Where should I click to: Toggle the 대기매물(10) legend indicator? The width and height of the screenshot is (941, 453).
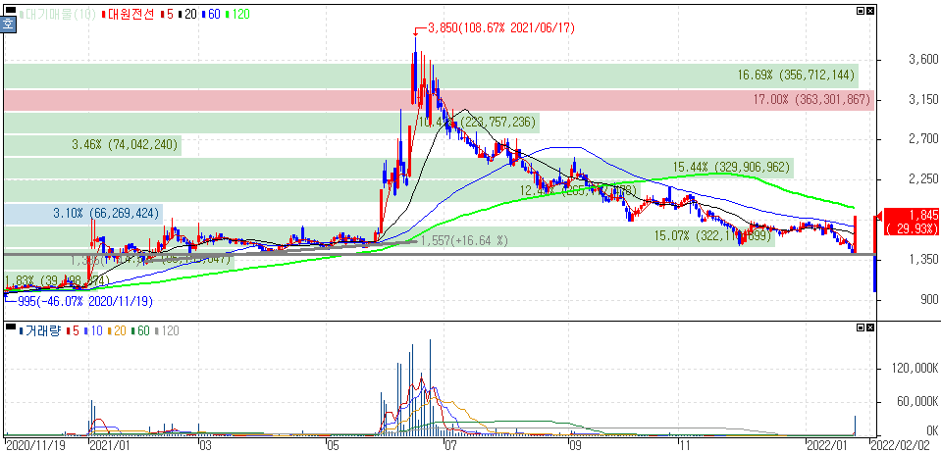[x=58, y=13]
